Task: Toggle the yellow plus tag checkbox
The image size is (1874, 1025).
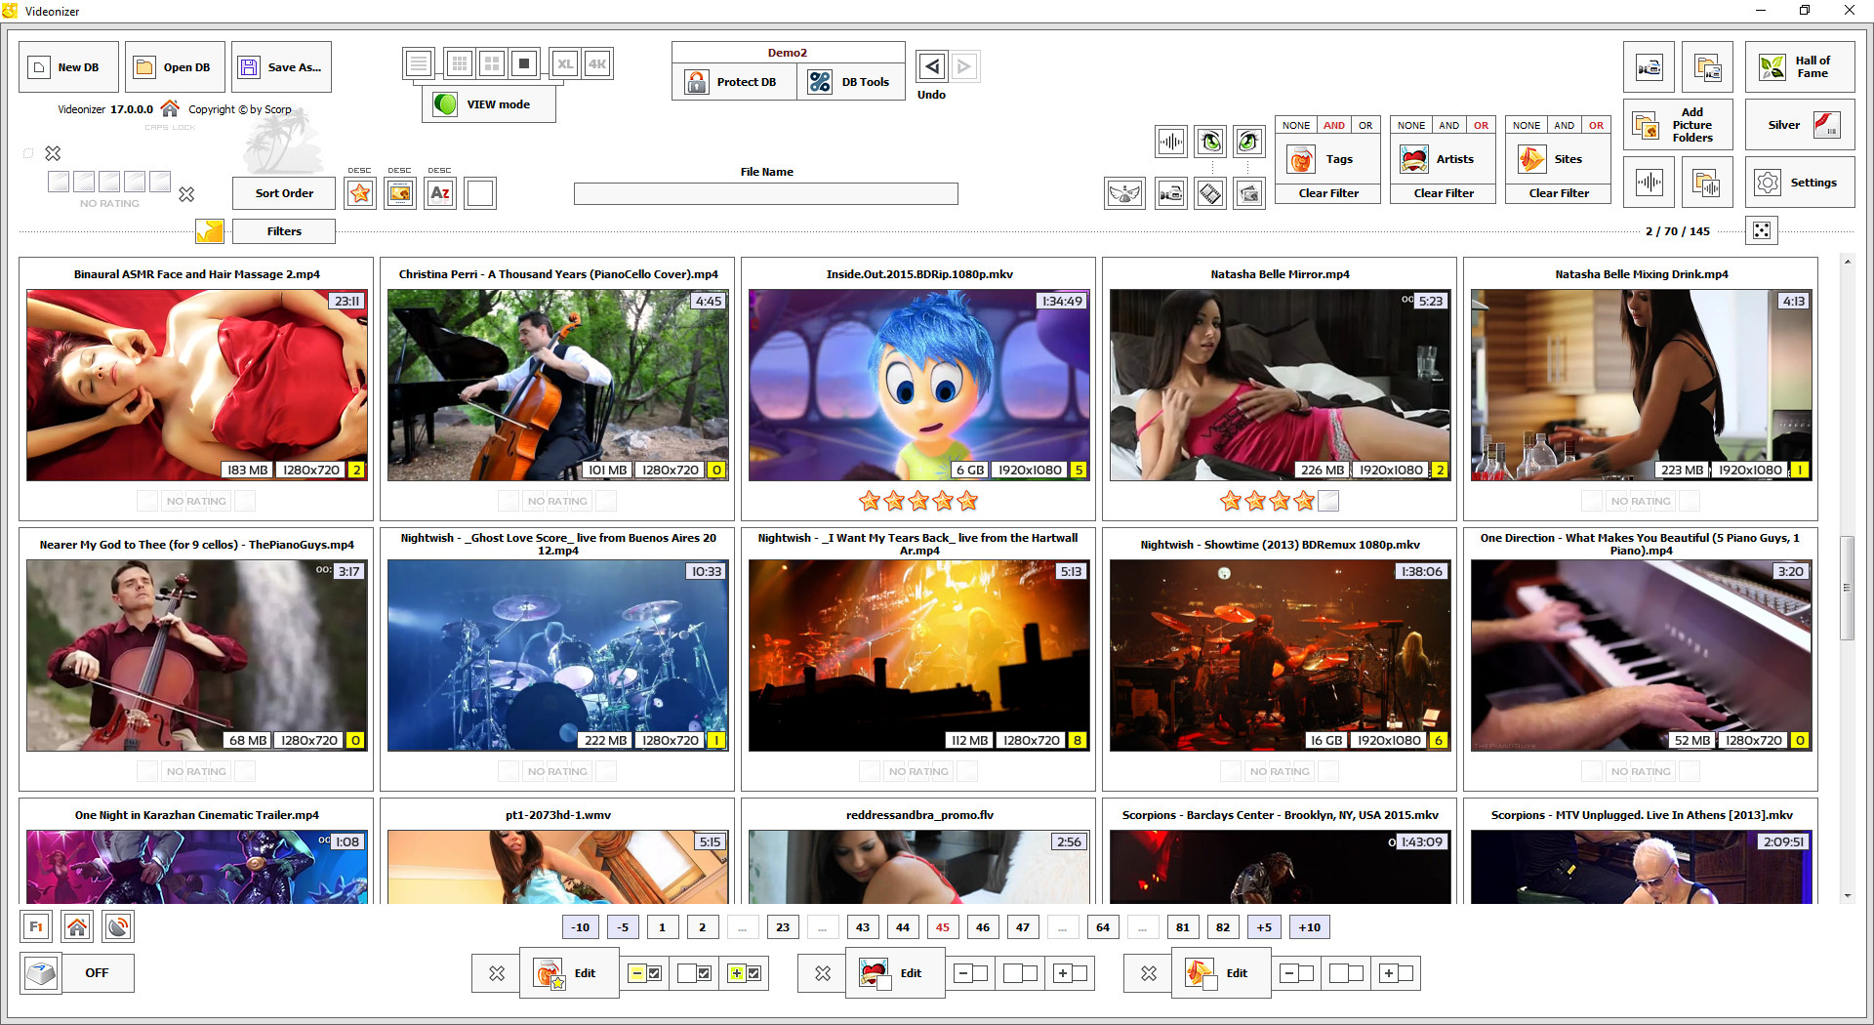Action: (x=745, y=973)
